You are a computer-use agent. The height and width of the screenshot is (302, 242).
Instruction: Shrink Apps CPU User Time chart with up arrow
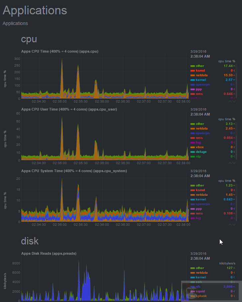pos(230,163)
